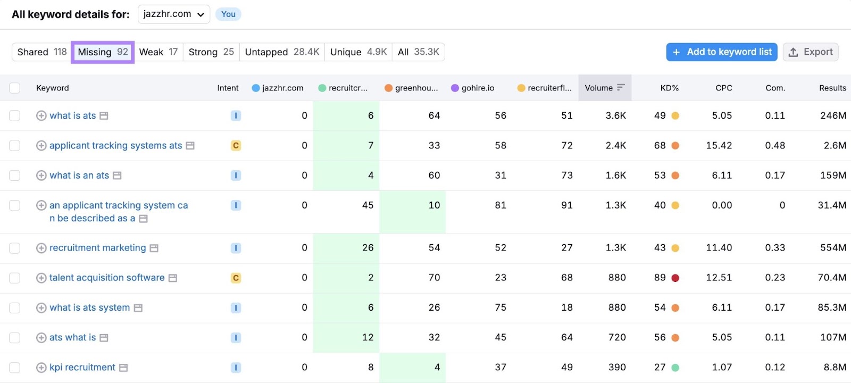Sort by the CPC column header
This screenshot has width=851, height=383.
pyautogui.click(x=723, y=88)
